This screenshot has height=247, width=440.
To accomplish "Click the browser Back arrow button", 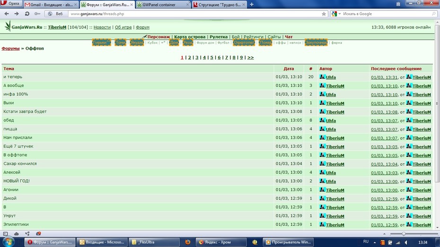I will tap(7, 14).
